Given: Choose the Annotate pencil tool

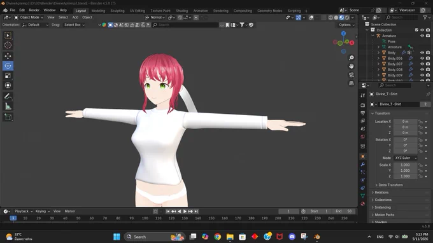Looking at the screenshot, I should click(x=8, y=96).
